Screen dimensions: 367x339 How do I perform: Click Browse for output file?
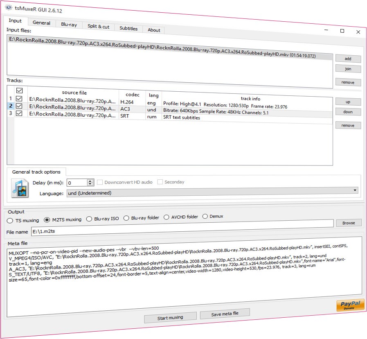click(349, 223)
